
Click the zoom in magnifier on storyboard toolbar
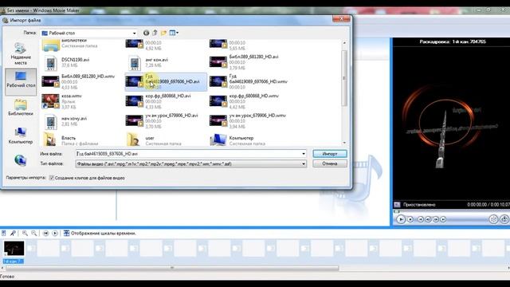point(25,234)
